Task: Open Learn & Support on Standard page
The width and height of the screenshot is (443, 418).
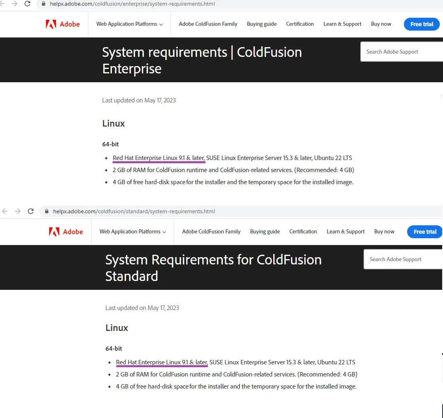Action: 346,232
